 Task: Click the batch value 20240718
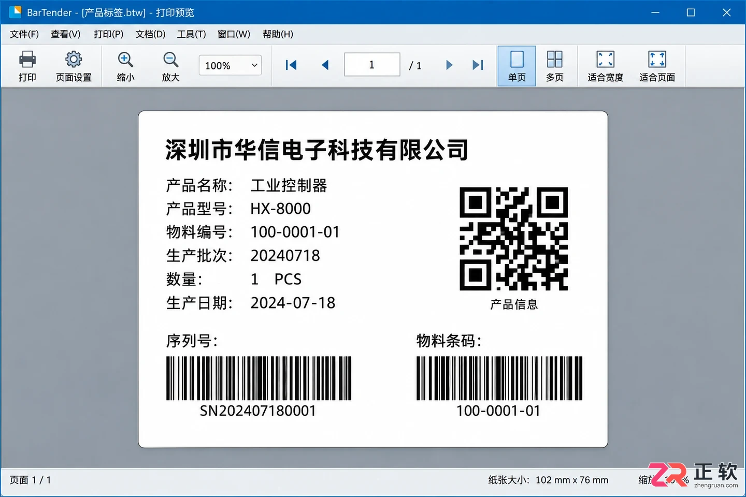[x=285, y=256]
